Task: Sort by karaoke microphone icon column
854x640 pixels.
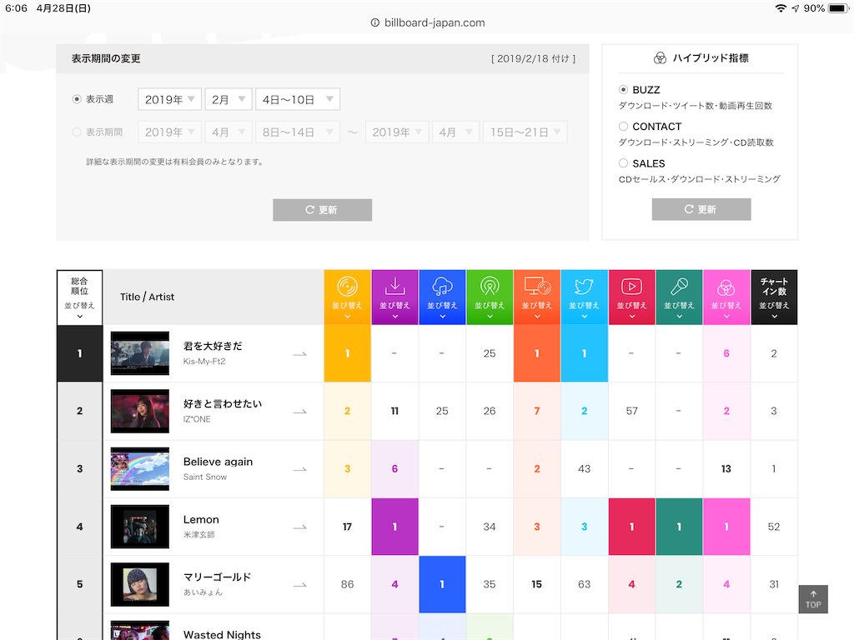Action: pyautogui.click(x=679, y=297)
